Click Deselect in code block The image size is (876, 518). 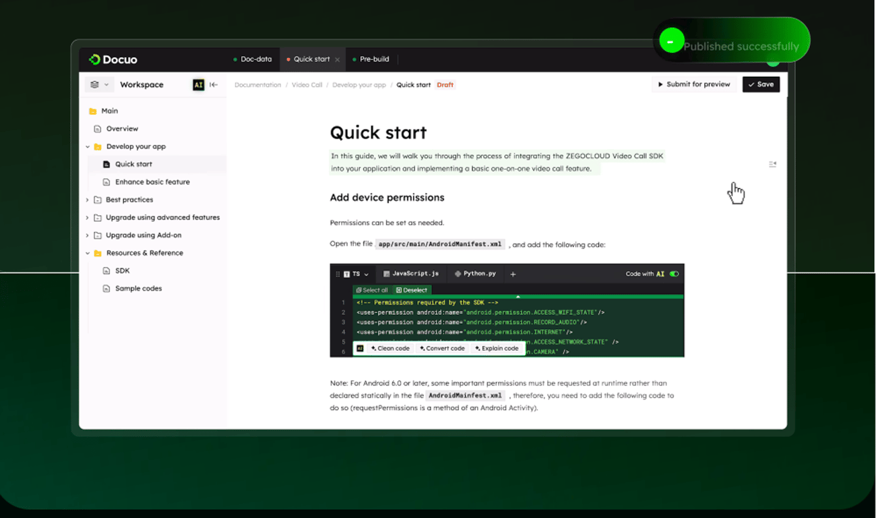pyautogui.click(x=412, y=290)
